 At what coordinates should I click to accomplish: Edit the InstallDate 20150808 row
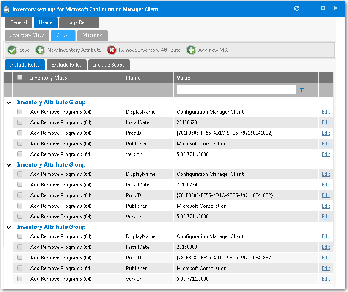point(326,247)
